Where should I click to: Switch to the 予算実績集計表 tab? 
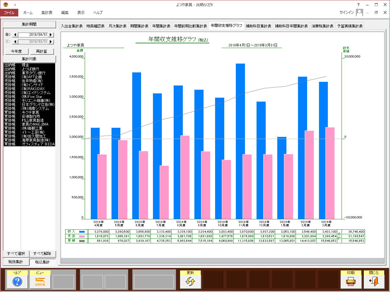(x=350, y=26)
